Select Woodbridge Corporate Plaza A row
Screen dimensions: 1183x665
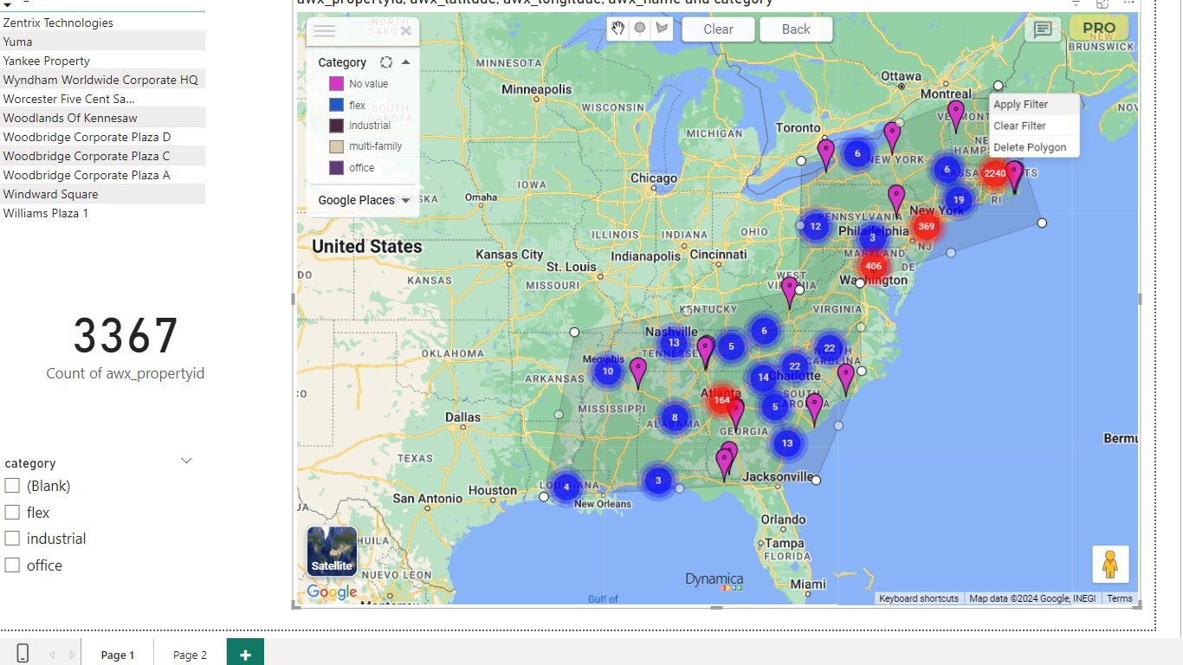tap(103, 175)
